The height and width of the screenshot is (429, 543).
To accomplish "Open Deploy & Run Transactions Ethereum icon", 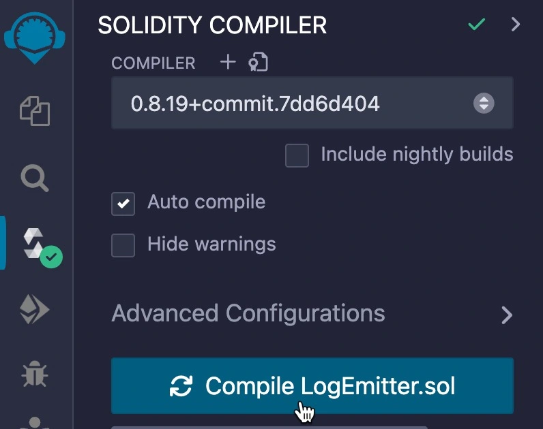I will pos(34,310).
